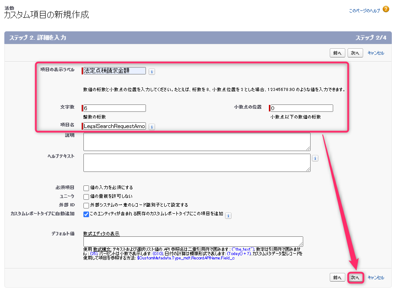Toggle 外部 ID unique record identifier checkbox
This screenshot has width=394, height=289.
point(86,205)
